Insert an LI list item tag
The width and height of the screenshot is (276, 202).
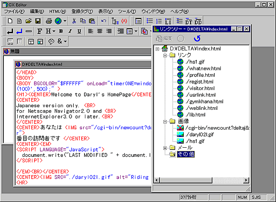point(168,21)
